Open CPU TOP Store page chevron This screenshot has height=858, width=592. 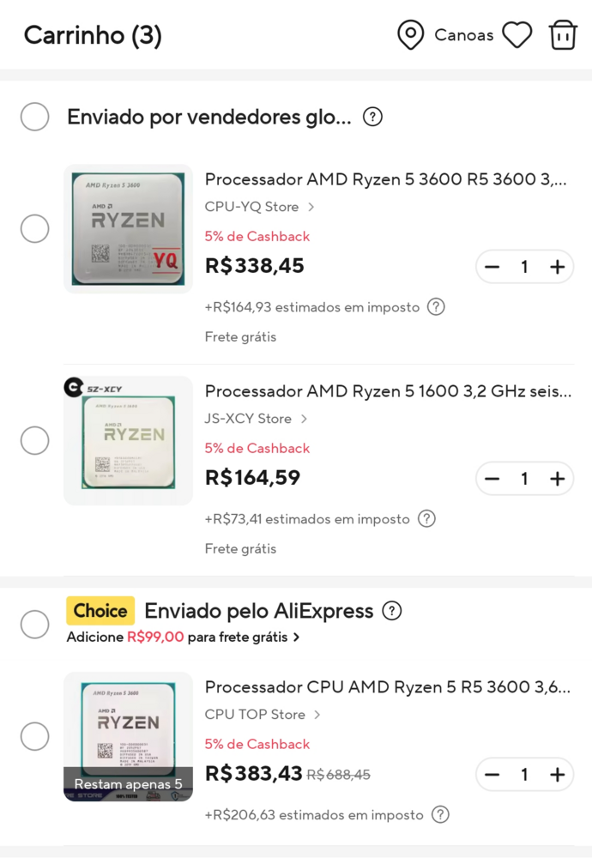coord(317,715)
